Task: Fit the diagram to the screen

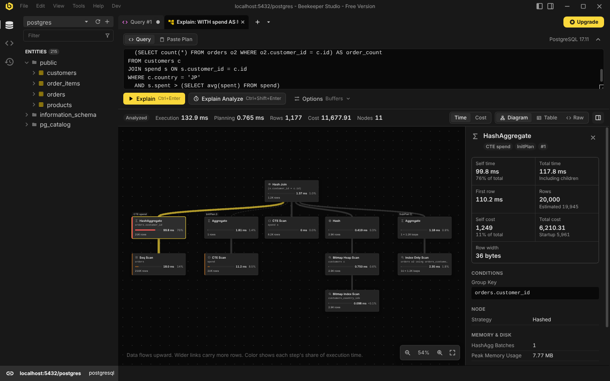Action: tap(452, 353)
